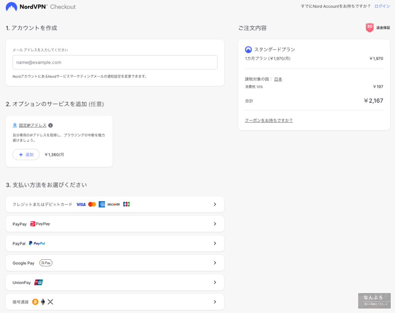Click the email address input field
Screen dimensions: 395x313
click(x=115, y=62)
